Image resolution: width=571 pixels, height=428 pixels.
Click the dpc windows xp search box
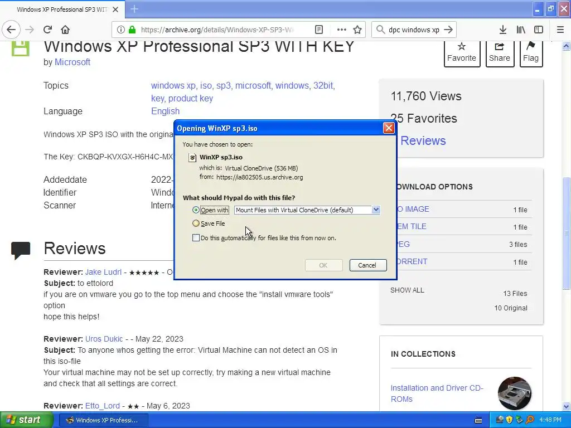coord(414,30)
